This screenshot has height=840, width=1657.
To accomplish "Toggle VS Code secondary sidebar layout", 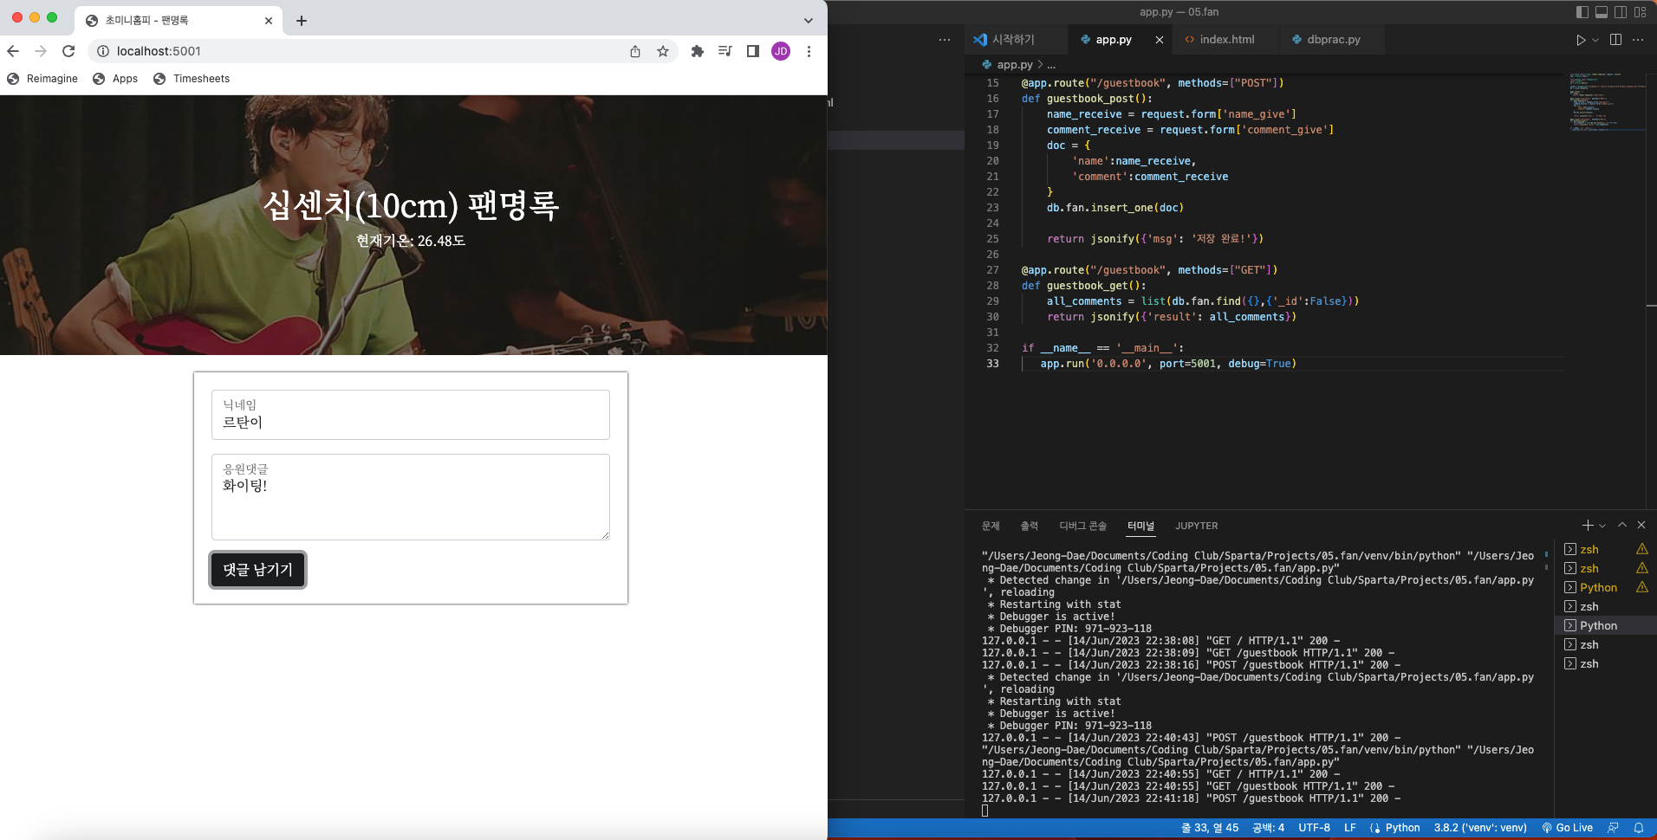I will click(1621, 12).
